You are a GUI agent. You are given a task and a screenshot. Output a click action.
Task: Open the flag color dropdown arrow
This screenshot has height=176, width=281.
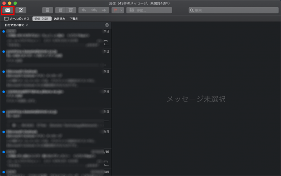coord(121,10)
